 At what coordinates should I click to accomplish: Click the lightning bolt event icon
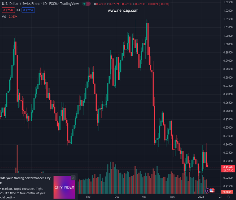(x=208, y=191)
